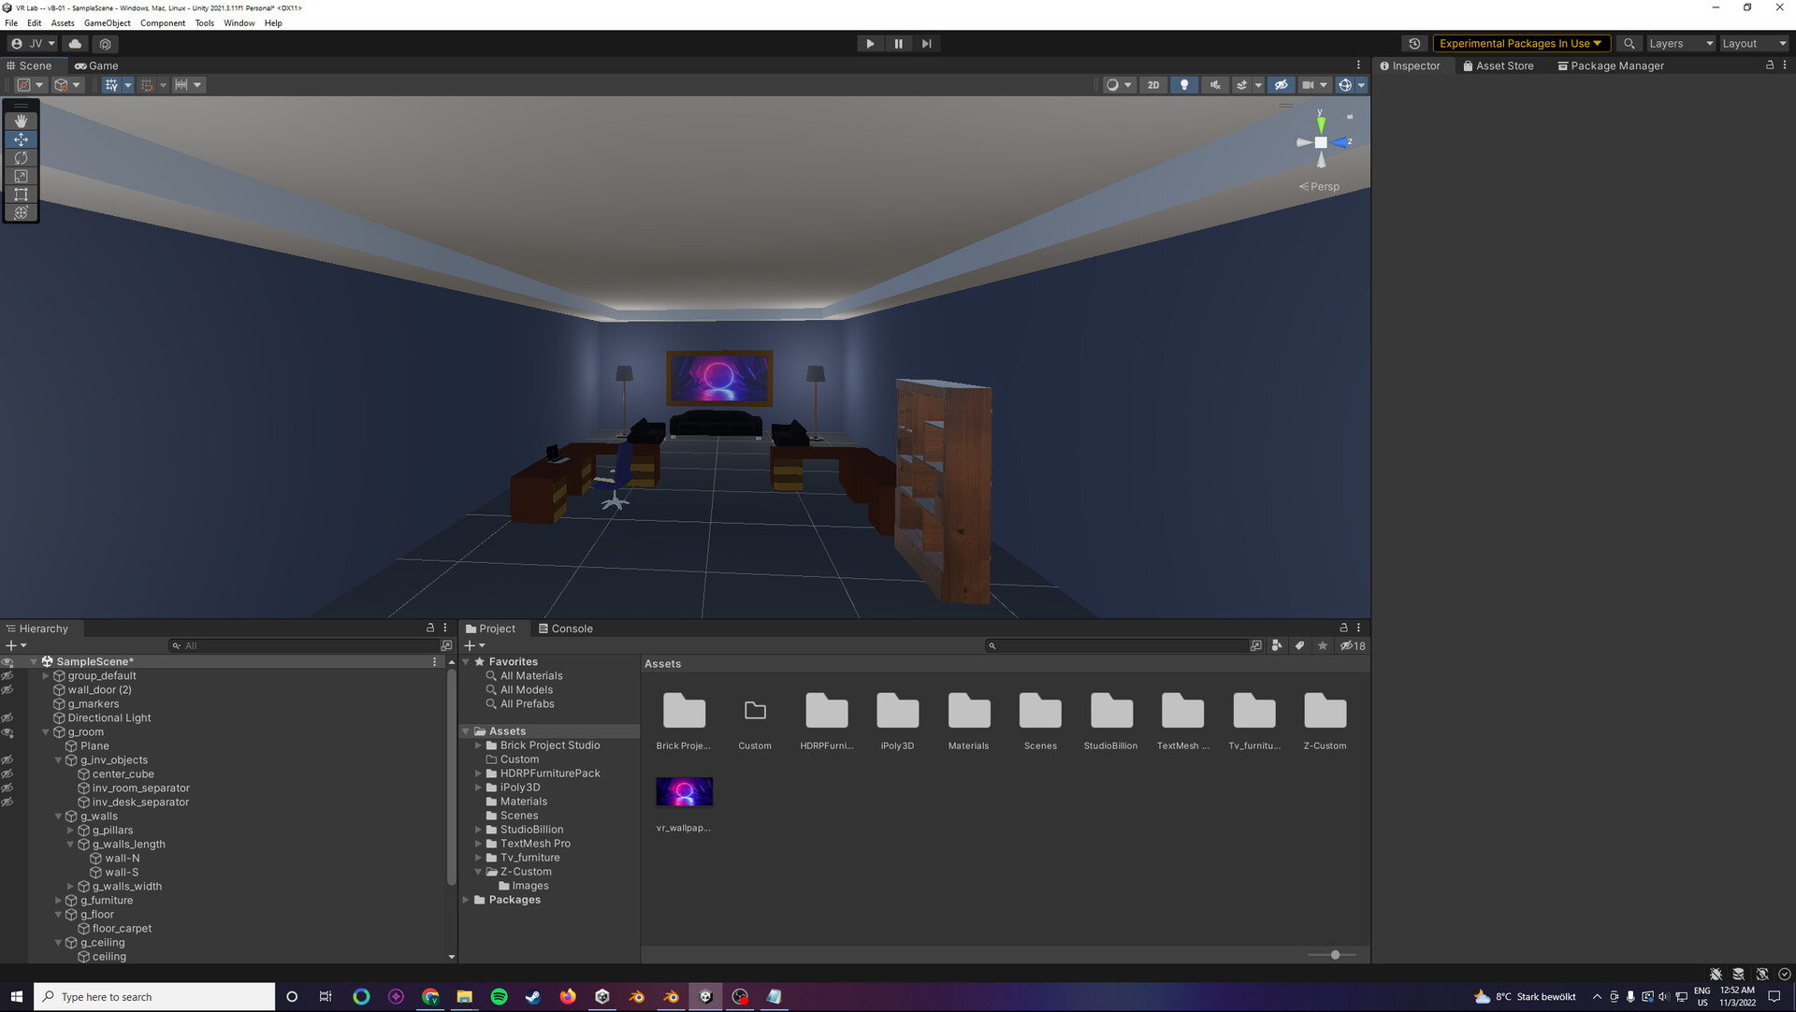Screen dimensions: 1796x1012
Task: Toggle scene audio mute button
Action: 1214,84
